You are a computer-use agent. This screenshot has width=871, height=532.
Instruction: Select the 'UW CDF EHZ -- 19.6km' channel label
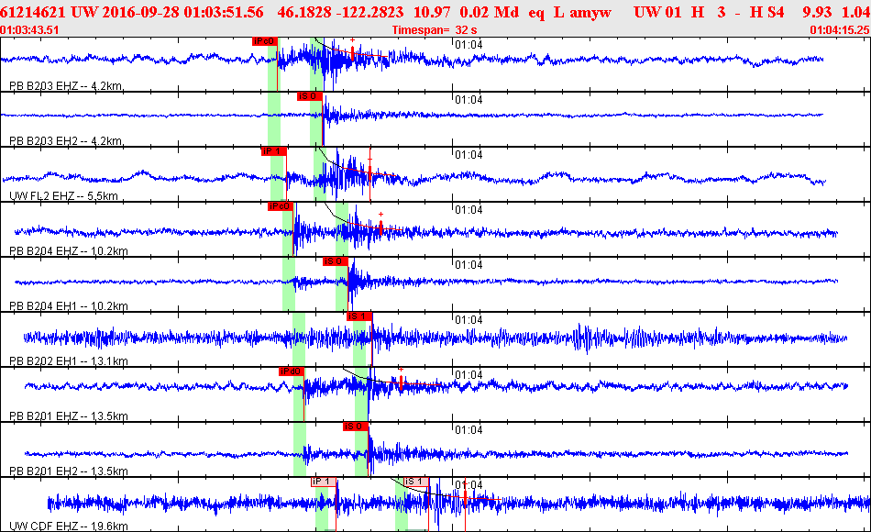pos(69,526)
